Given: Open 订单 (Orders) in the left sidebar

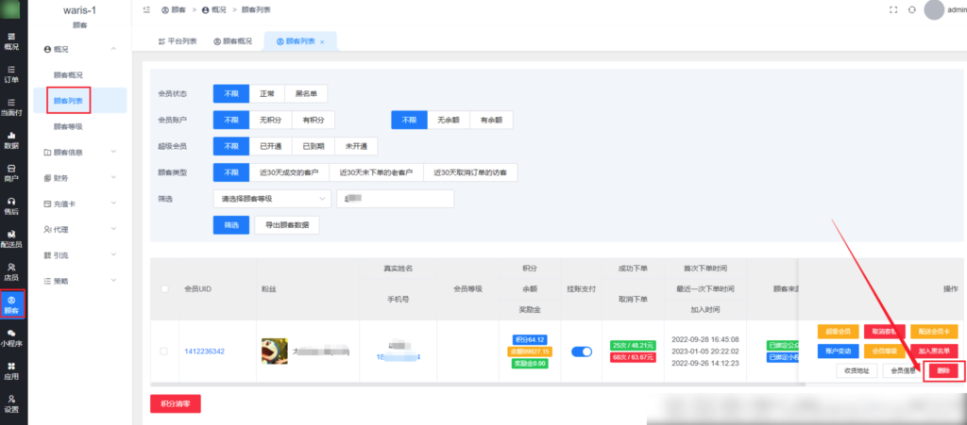Looking at the screenshot, I should (12, 74).
